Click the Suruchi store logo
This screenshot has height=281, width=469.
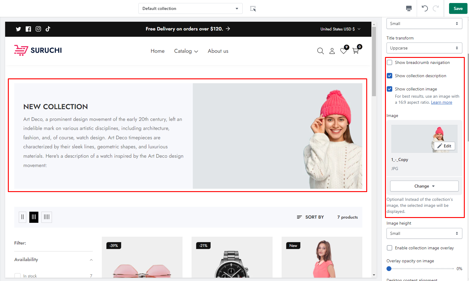click(38, 50)
